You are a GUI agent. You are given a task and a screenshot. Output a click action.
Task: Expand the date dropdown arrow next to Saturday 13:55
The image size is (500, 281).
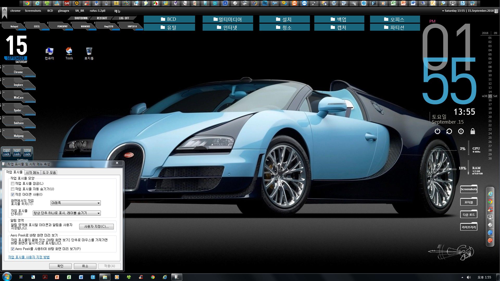pyautogui.click(x=443, y=11)
